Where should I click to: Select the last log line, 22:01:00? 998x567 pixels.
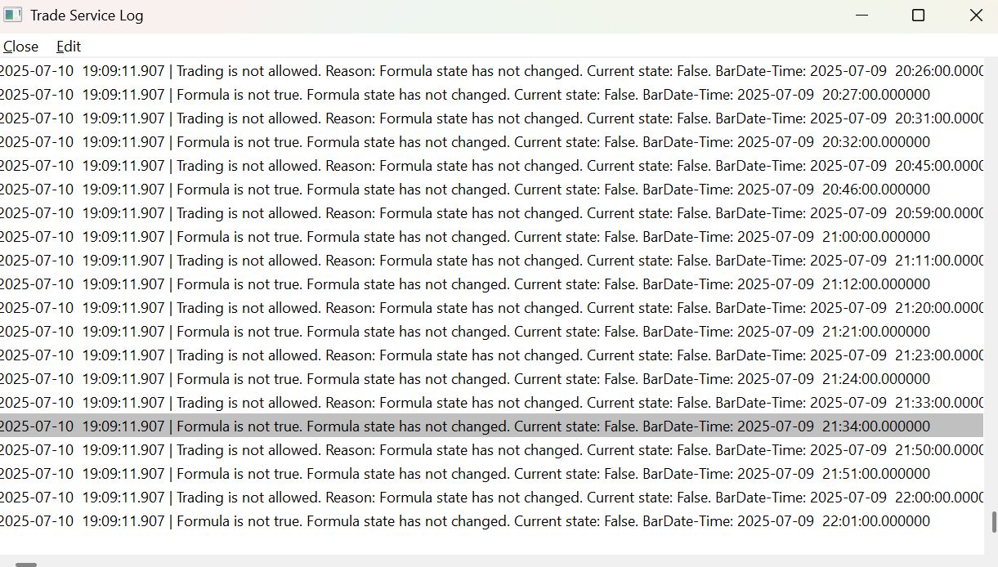(x=490, y=521)
